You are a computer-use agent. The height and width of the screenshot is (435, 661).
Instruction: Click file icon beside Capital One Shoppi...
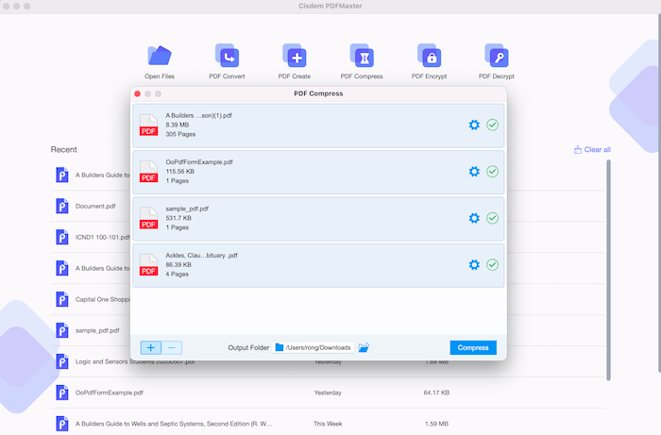(62, 299)
